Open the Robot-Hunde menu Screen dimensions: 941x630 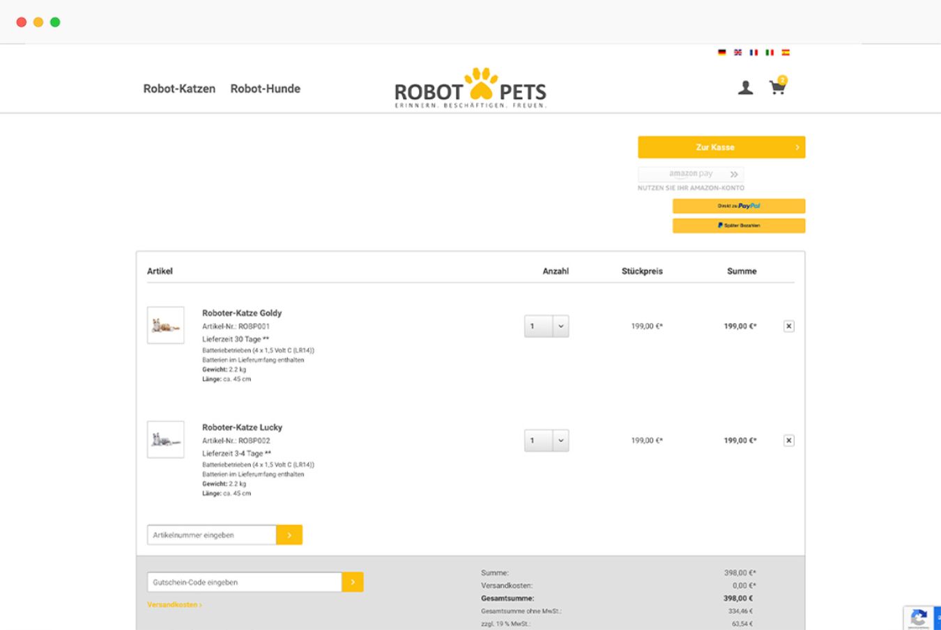[265, 88]
